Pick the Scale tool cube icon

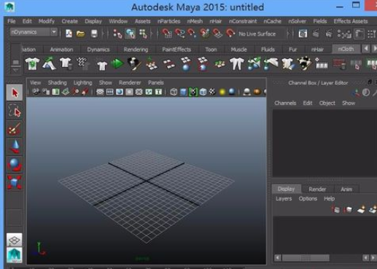(x=15, y=182)
